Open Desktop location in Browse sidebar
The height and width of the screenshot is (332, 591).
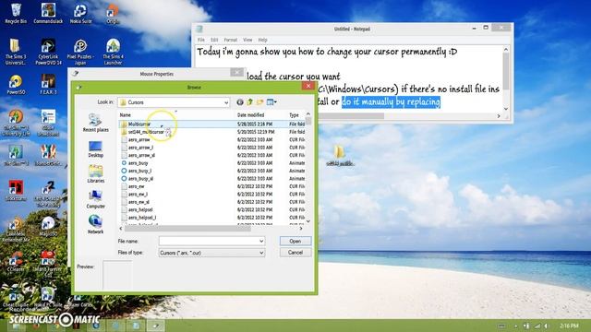click(x=95, y=148)
